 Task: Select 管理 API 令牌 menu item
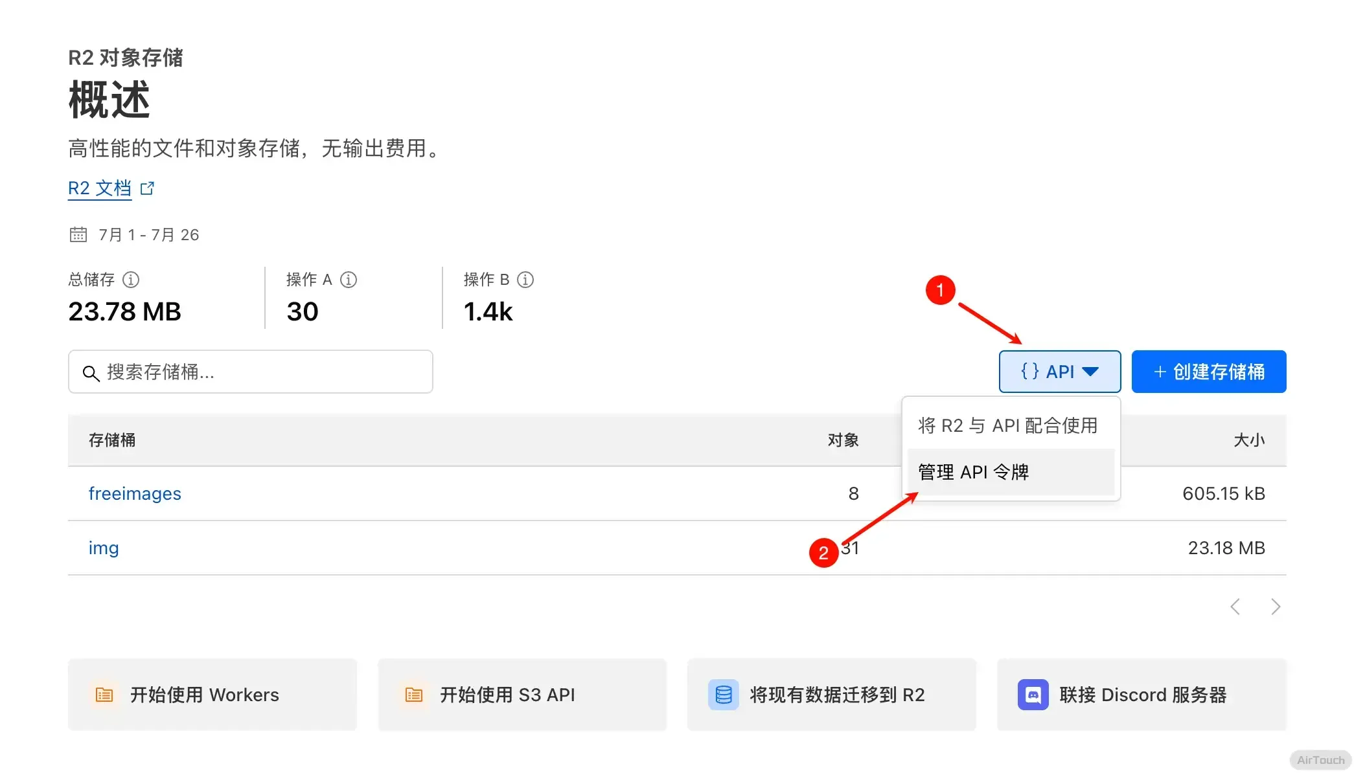[973, 472]
